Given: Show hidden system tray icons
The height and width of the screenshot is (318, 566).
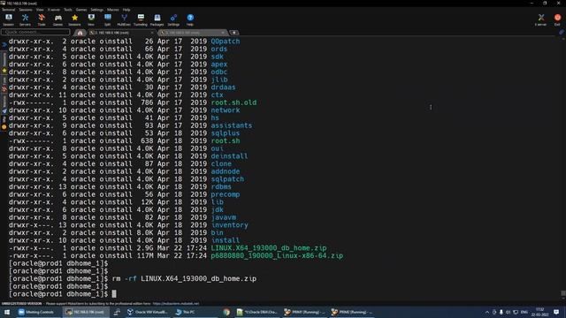Looking at the screenshot, I should [487, 312].
